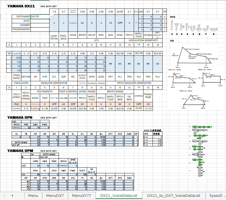Click the ENVELOPE GENERATOR section label
Screen dimensions: 226x200
pos(54,83)
